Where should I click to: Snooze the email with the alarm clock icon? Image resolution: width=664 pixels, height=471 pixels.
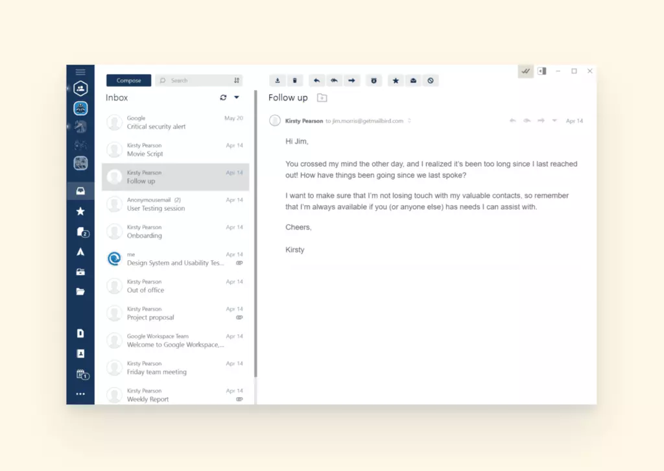point(373,80)
